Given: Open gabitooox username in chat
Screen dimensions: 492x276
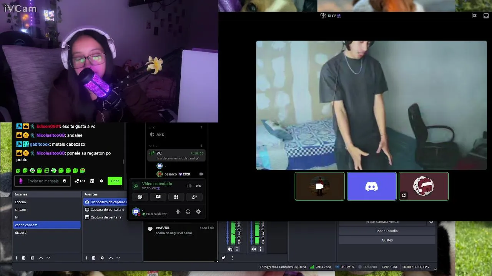Looking at the screenshot, I should (x=40, y=144).
